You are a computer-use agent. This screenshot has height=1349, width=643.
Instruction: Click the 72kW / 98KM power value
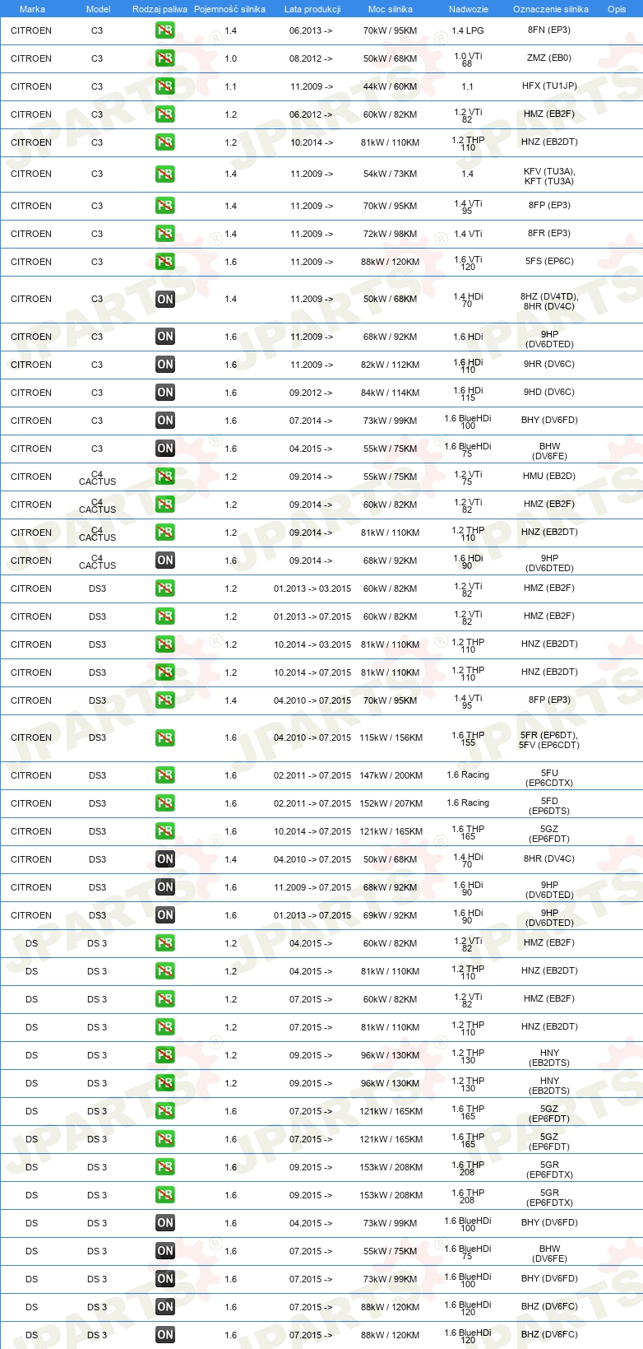(391, 234)
